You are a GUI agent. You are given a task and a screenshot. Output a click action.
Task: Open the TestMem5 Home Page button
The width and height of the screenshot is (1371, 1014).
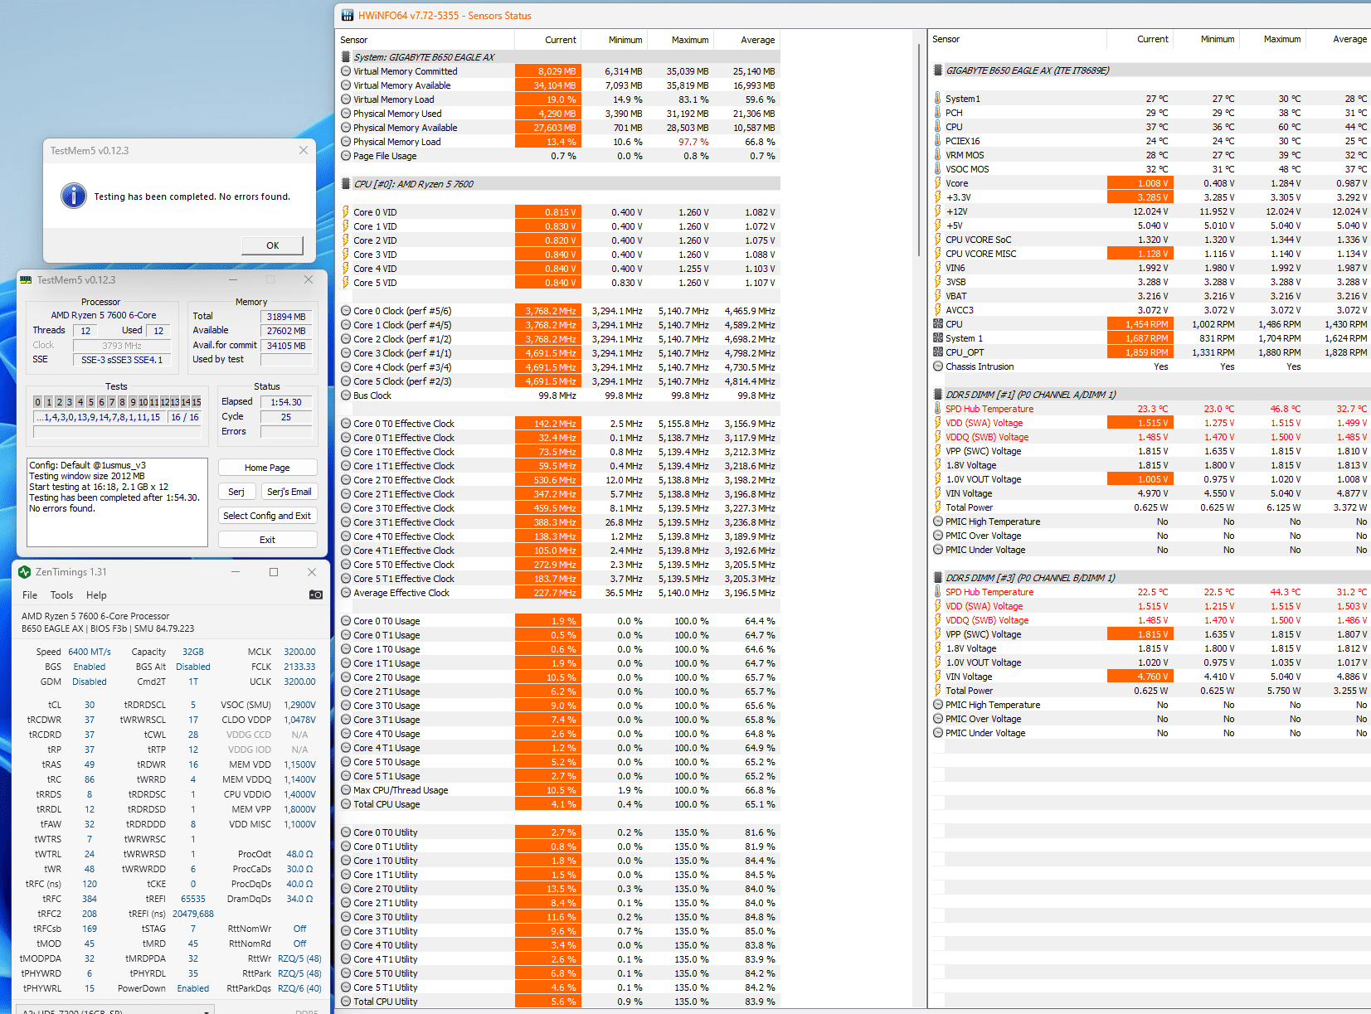[267, 468]
